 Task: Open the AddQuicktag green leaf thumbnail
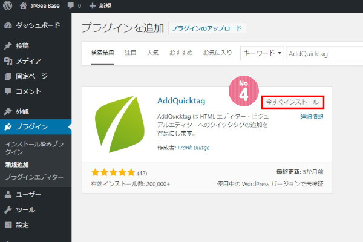coord(120,124)
